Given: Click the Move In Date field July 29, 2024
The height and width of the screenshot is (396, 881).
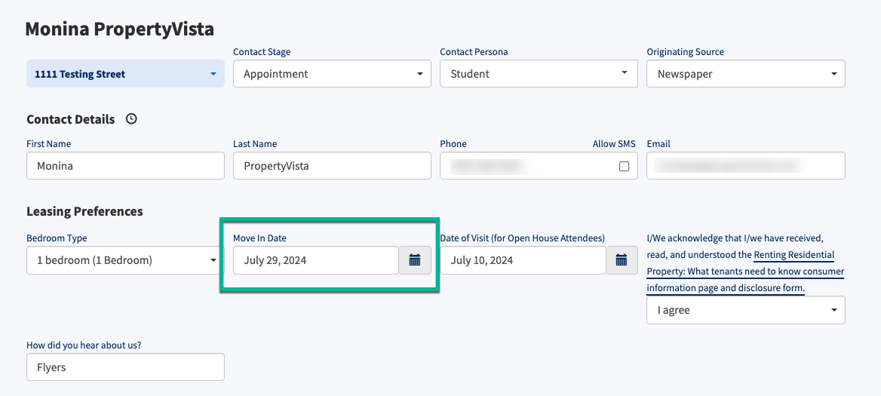Looking at the screenshot, I should (316, 260).
